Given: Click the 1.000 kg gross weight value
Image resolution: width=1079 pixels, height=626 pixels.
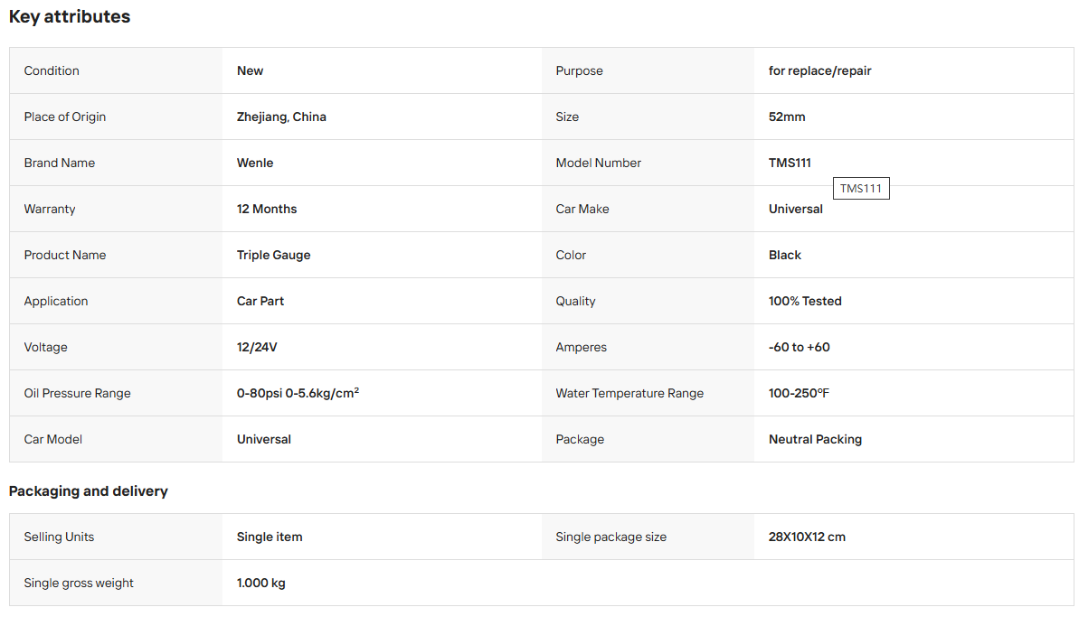Looking at the screenshot, I should tap(260, 583).
